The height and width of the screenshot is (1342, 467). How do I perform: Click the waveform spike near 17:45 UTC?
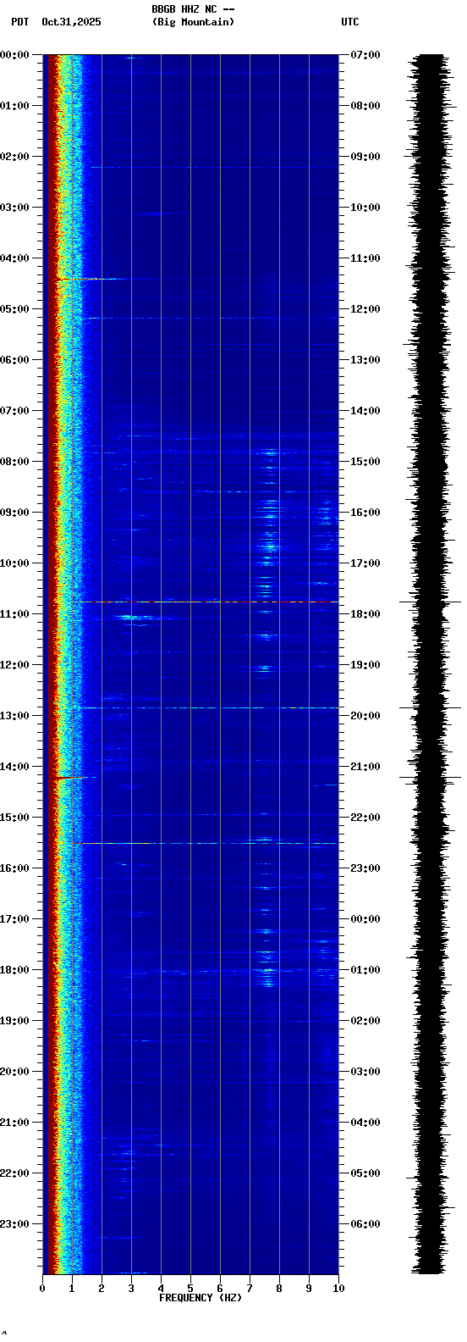[430, 602]
